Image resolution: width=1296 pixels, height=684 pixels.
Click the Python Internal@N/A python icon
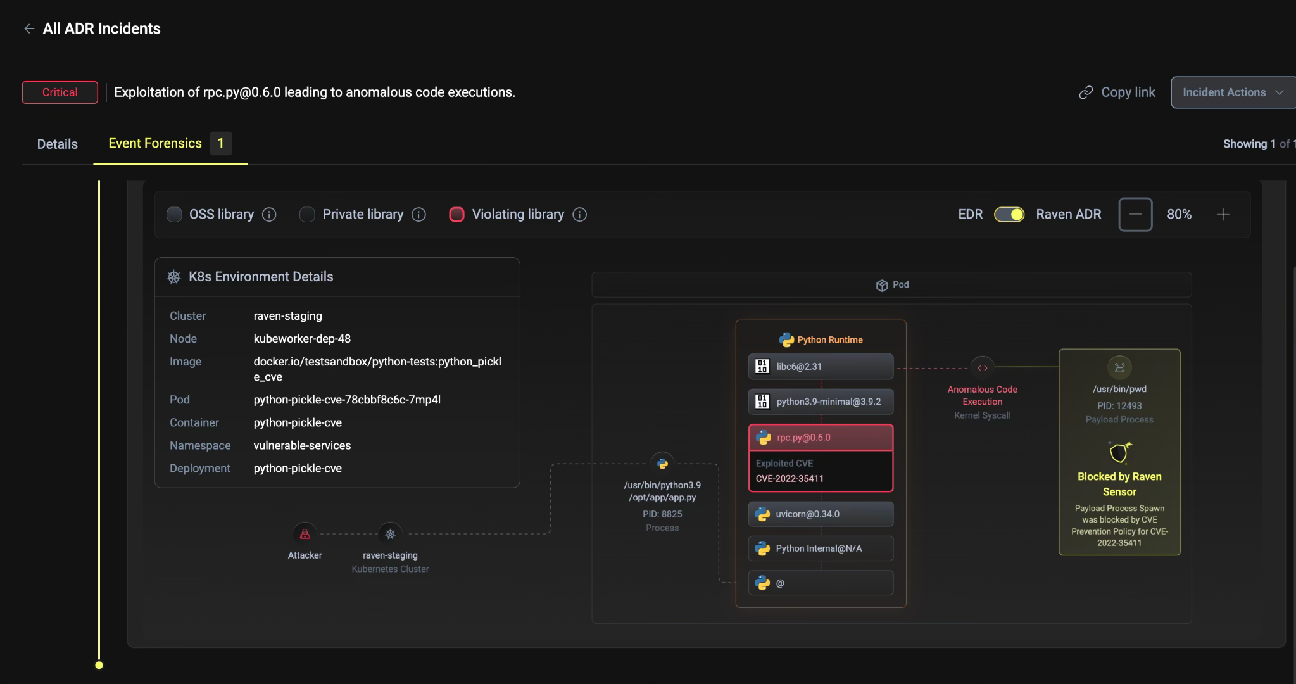762,548
